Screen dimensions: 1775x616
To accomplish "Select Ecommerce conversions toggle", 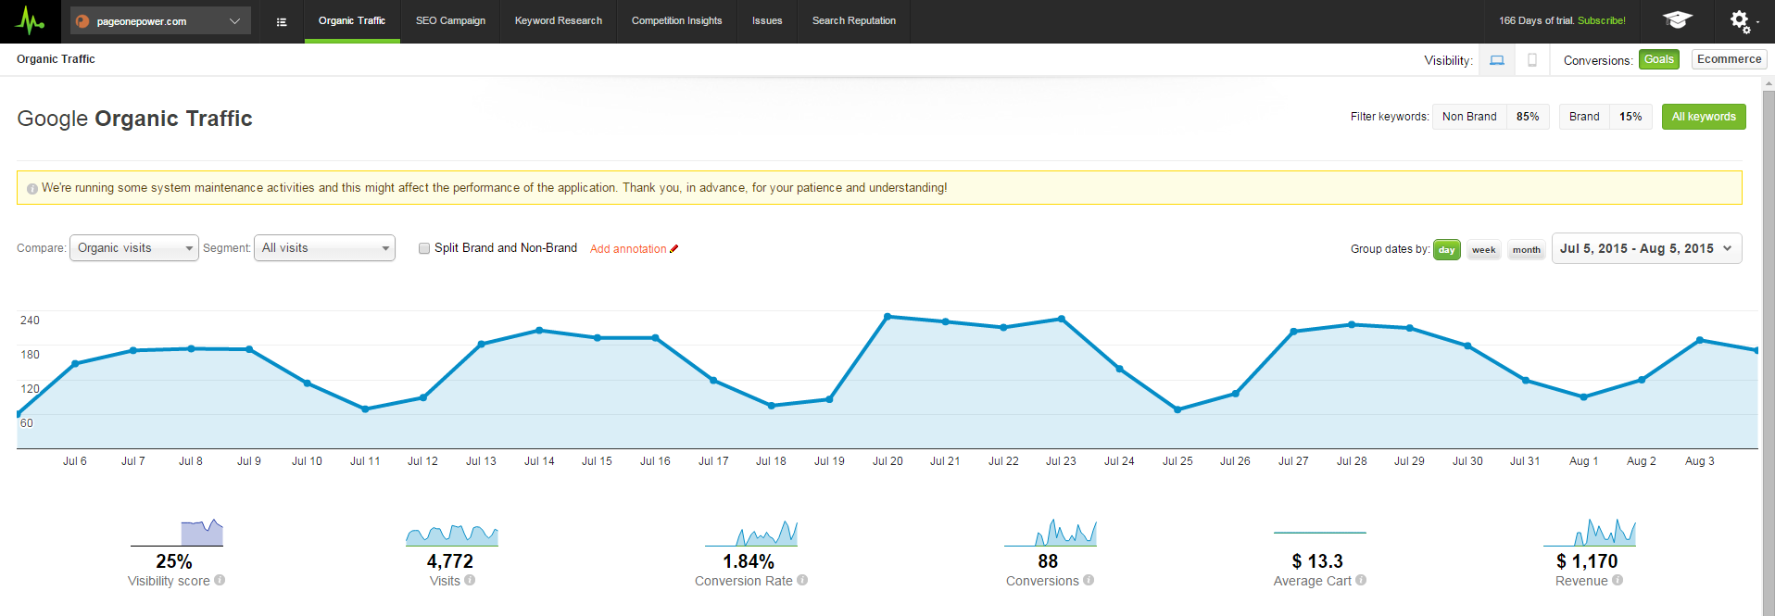I will point(1729,59).
